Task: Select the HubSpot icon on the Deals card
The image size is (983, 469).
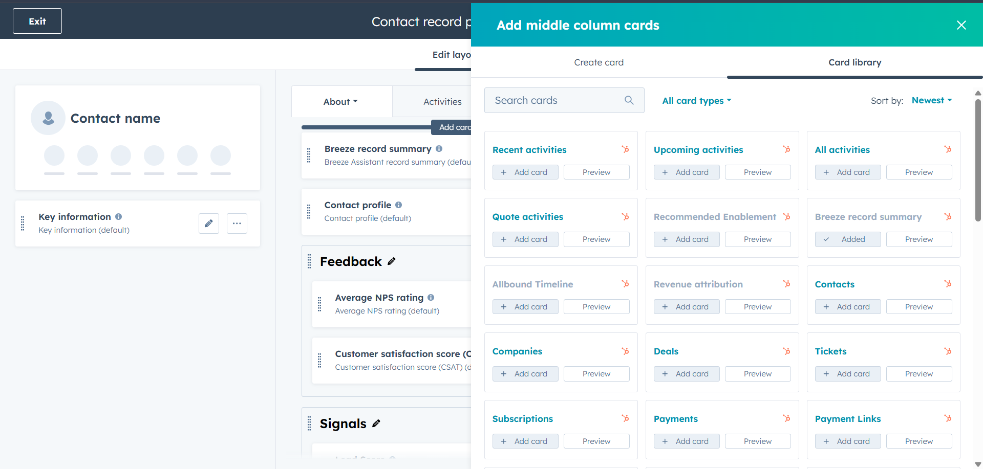Action: point(786,351)
